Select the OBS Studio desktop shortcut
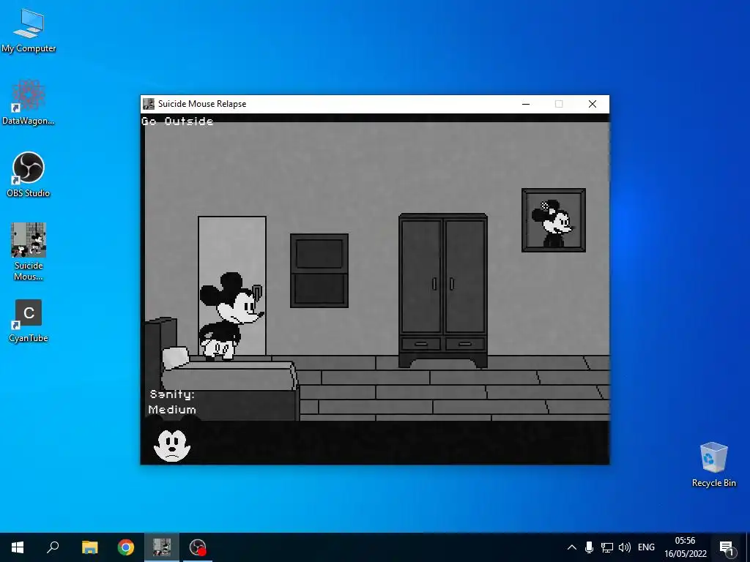Viewport: 750px width, 562px height. pyautogui.click(x=29, y=174)
